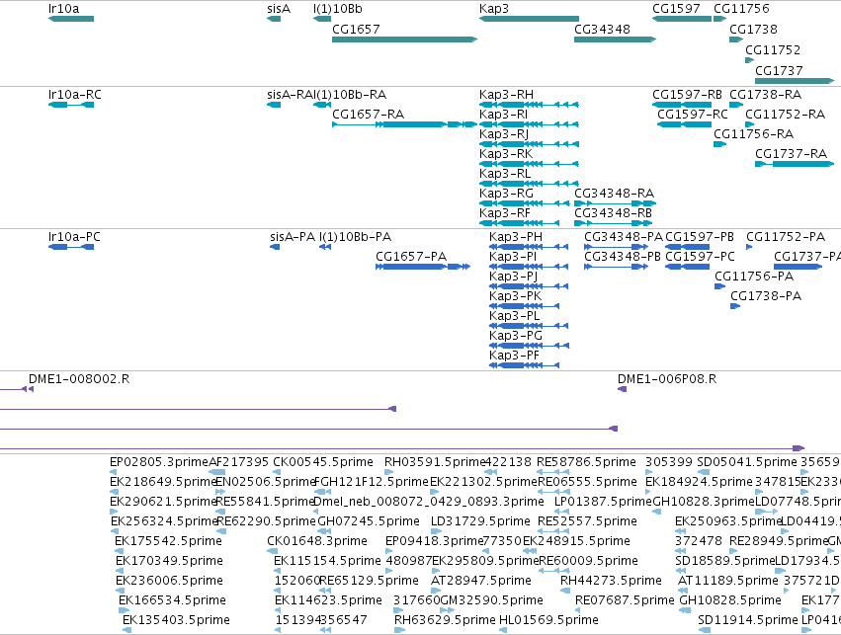This screenshot has width=841, height=635.
Task: Click the CG1737 gene label
Action: (779, 70)
